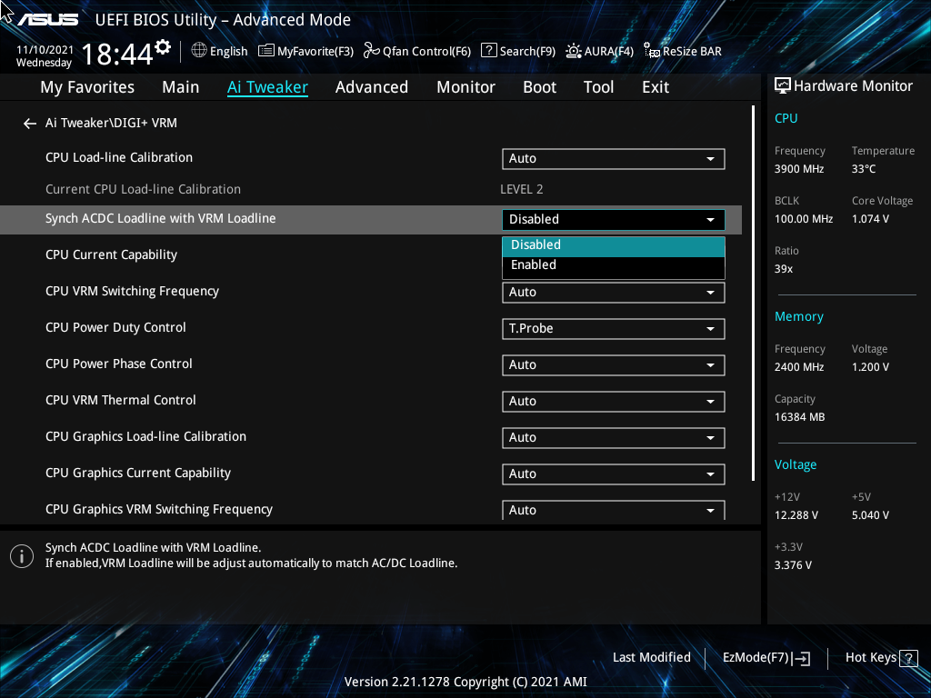
Task: Select the CPU Current Capability row label
Action: coord(111,255)
